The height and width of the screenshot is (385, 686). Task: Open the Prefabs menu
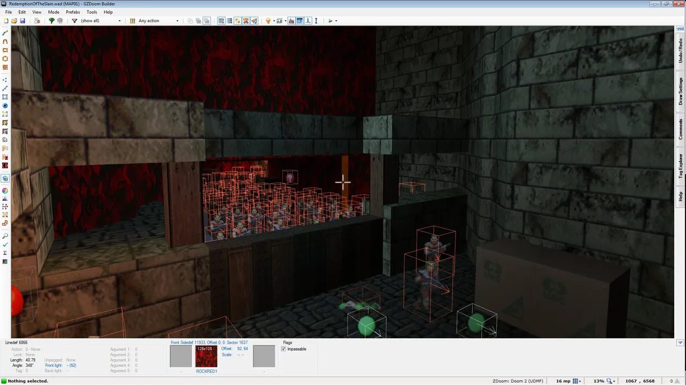(73, 12)
